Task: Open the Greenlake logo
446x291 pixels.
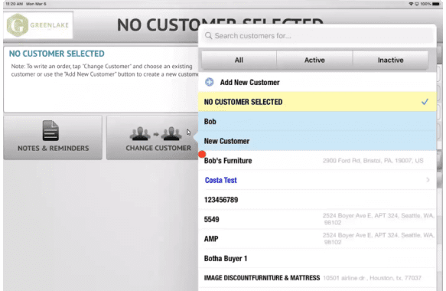Action: point(38,25)
